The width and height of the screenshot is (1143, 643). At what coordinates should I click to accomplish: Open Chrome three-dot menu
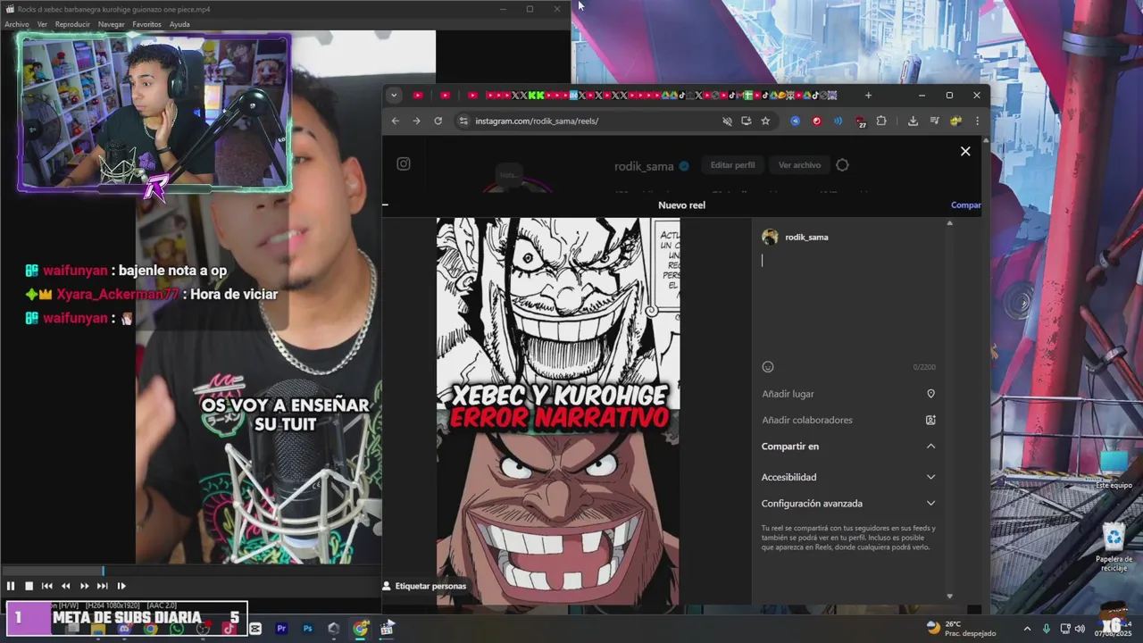977,121
